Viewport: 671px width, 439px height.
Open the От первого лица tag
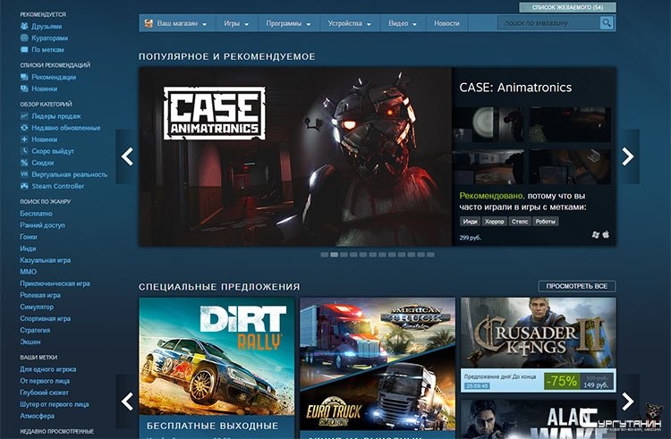(45, 381)
